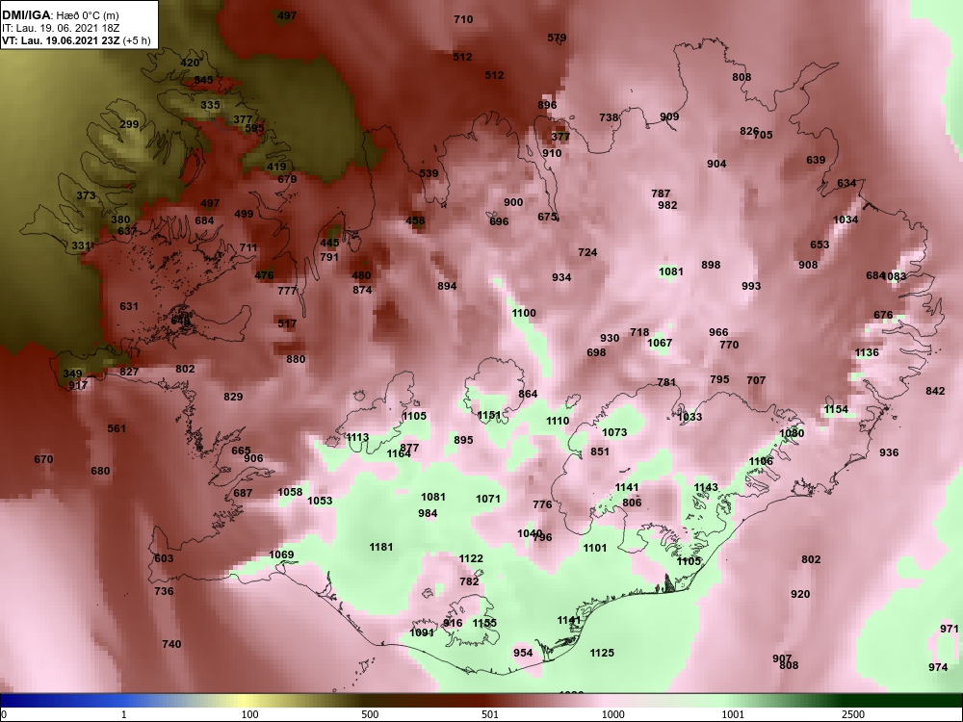Click the map value 1034
The height and width of the screenshot is (722, 963).
pos(846,219)
